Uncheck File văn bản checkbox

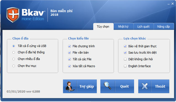pyautogui.click(x=70, y=53)
